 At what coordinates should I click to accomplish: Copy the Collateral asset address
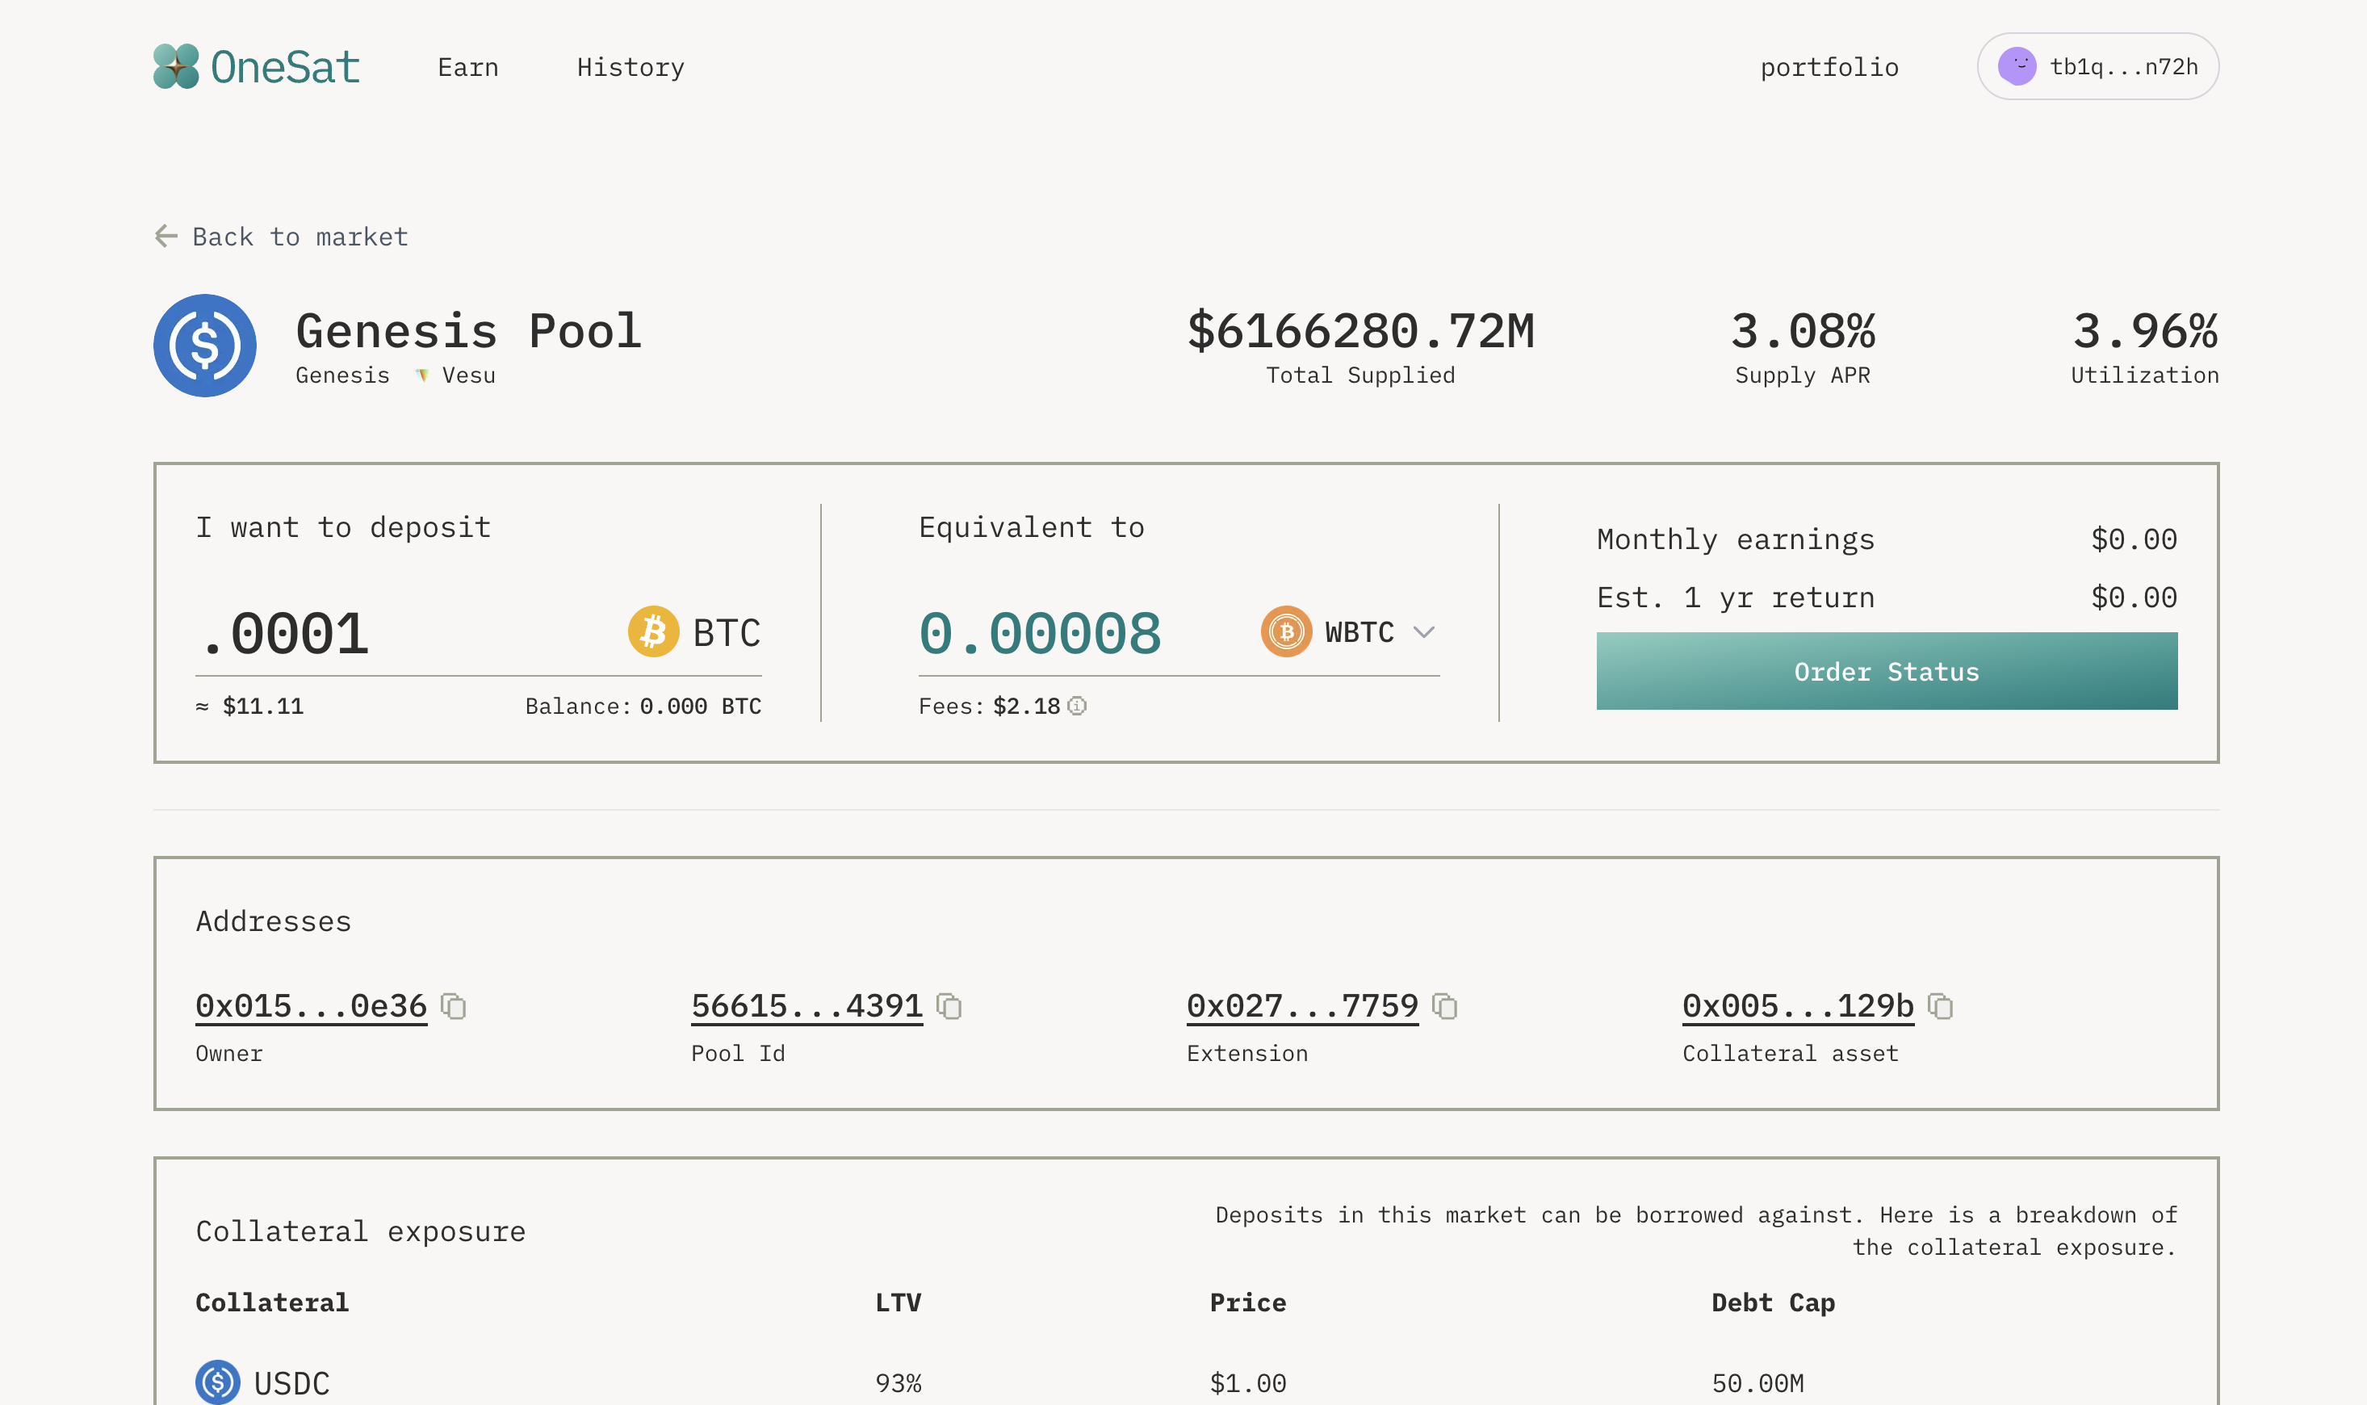click(x=1941, y=1006)
